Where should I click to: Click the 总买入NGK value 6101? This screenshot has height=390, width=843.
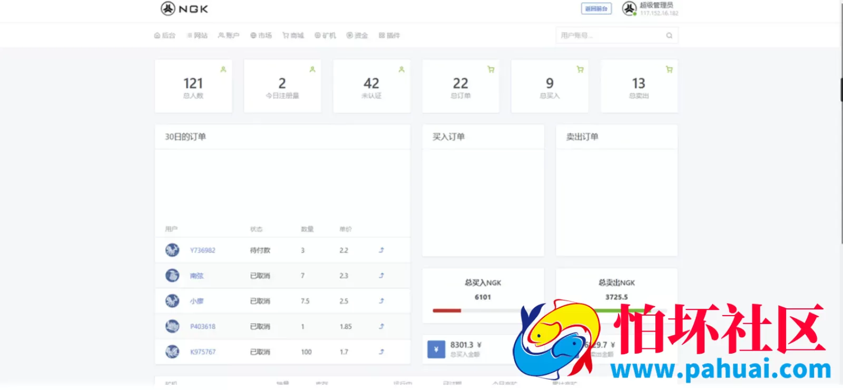483,297
